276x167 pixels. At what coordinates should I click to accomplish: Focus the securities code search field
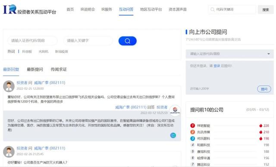(x=32, y=41)
